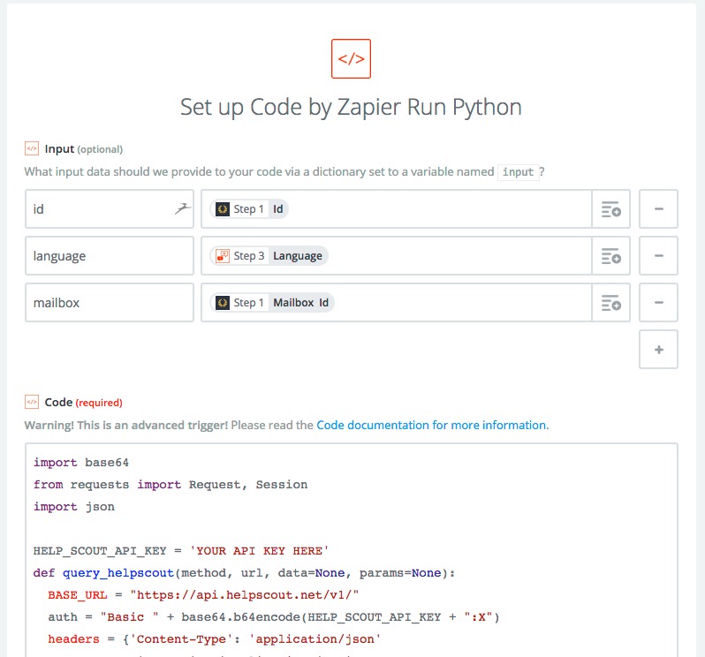Click the query_helpscout function name
Screen dimensions: 705x657
click(x=118, y=573)
